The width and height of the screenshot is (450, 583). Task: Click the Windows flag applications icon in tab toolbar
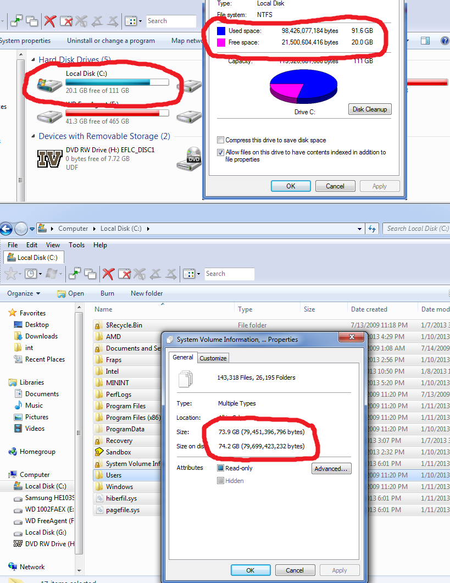coord(51,274)
